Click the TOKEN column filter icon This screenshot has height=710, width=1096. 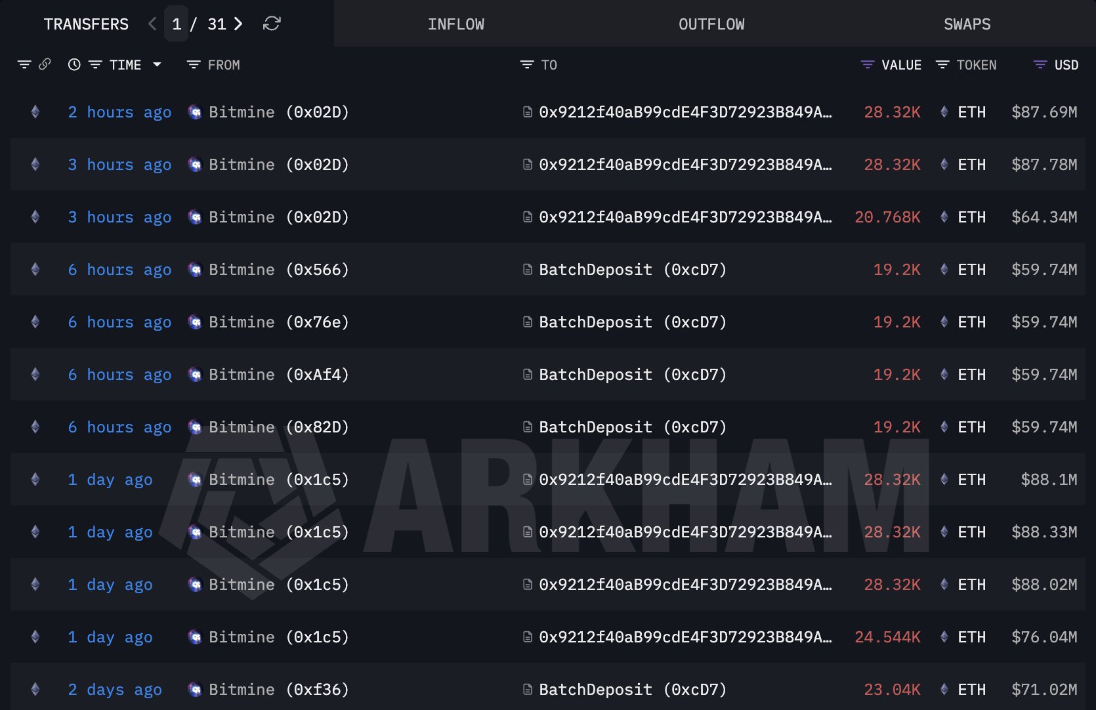[943, 64]
